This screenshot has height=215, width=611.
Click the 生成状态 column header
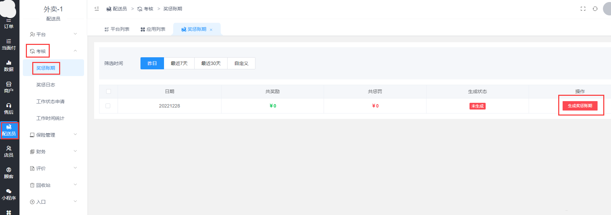point(478,91)
